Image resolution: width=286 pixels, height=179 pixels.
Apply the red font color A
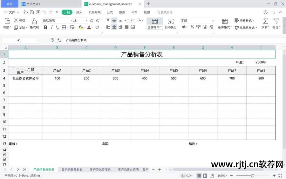tap(89, 27)
